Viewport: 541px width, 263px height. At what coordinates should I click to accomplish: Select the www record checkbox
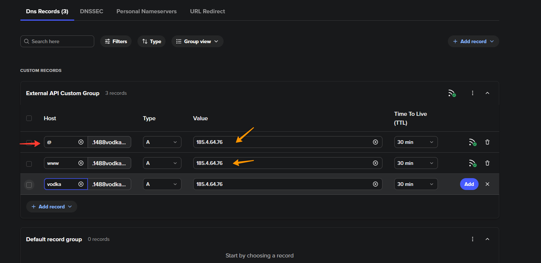click(29, 164)
